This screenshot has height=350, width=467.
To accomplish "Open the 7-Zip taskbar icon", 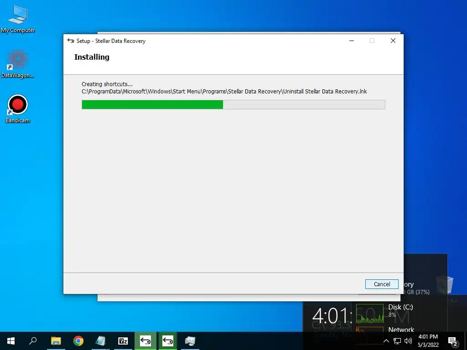I will (123, 341).
